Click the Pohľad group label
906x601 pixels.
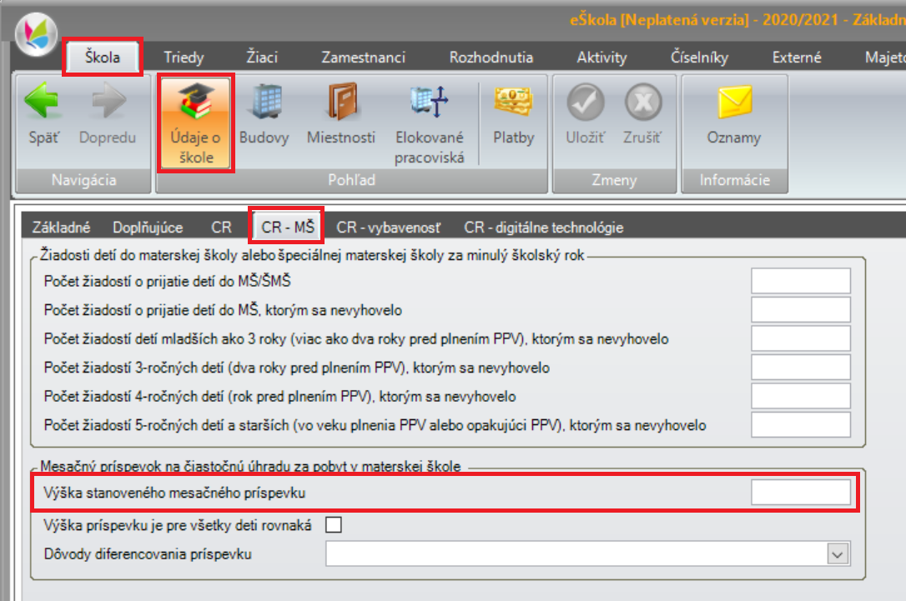pyautogui.click(x=351, y=180)
